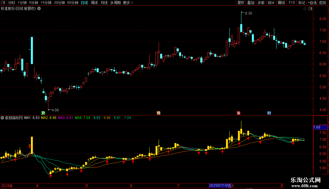329x189 pixels.
Task: Open the 画线 drawing tools
Action: pos(281,3)
